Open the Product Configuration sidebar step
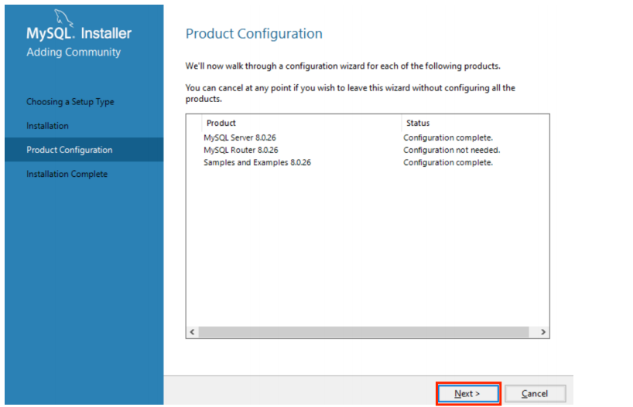 84,150
